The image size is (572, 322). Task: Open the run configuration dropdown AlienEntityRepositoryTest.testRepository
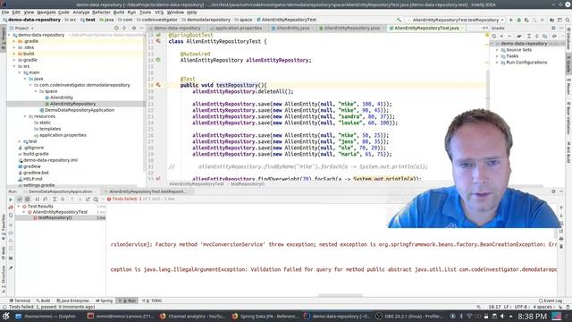[x=456, y=20]
